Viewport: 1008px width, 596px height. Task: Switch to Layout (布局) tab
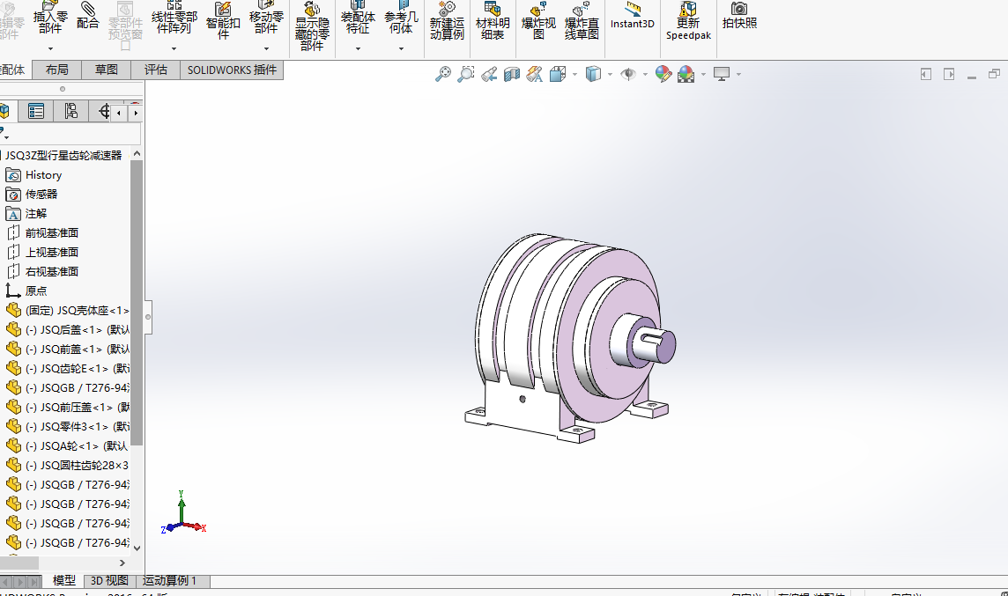click(56, 70)
